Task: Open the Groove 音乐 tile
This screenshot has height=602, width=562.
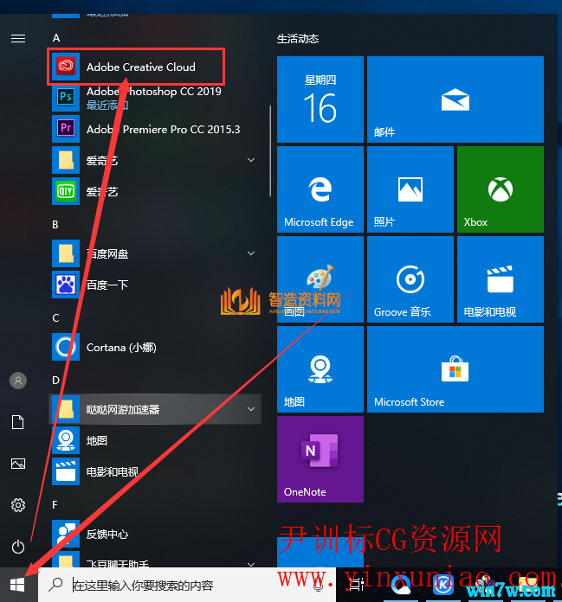Action: tap(410, 279)
